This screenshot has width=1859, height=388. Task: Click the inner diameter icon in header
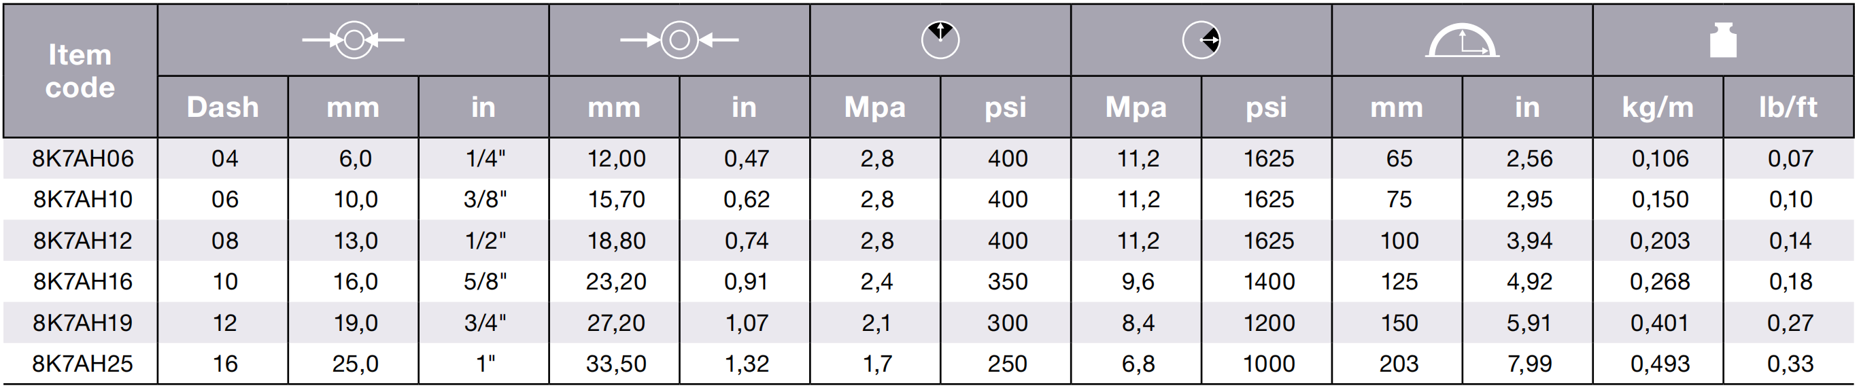point(353,39)
